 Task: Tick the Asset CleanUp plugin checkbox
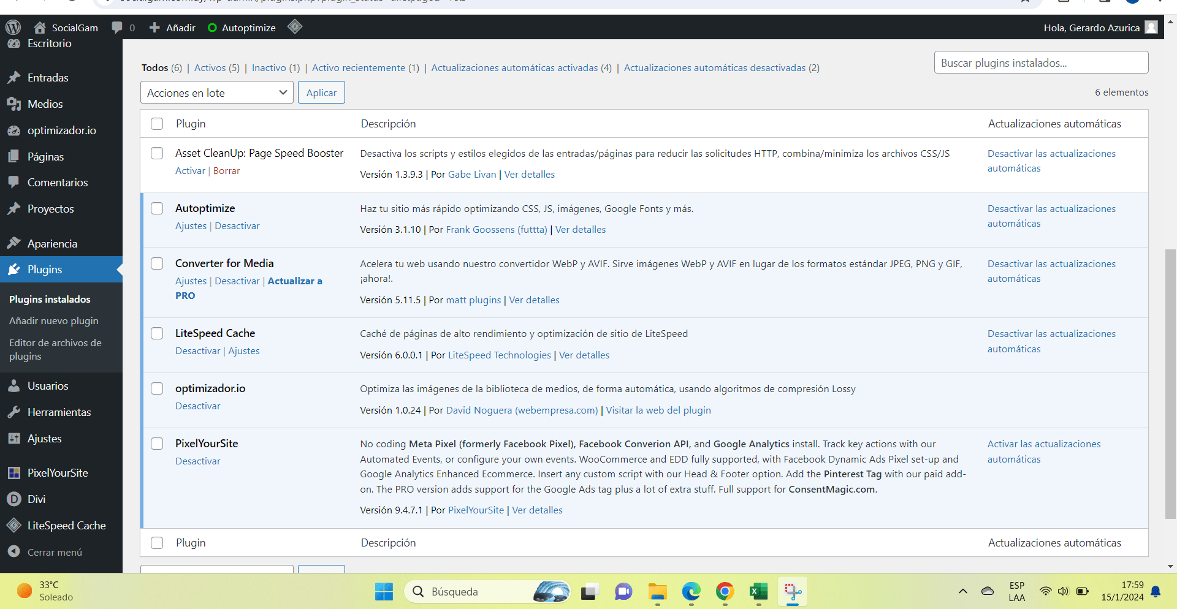pyautogui.click(x=157, y=153)
